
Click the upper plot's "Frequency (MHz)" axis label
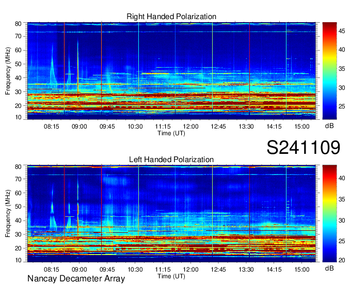(x=8, y=71)
